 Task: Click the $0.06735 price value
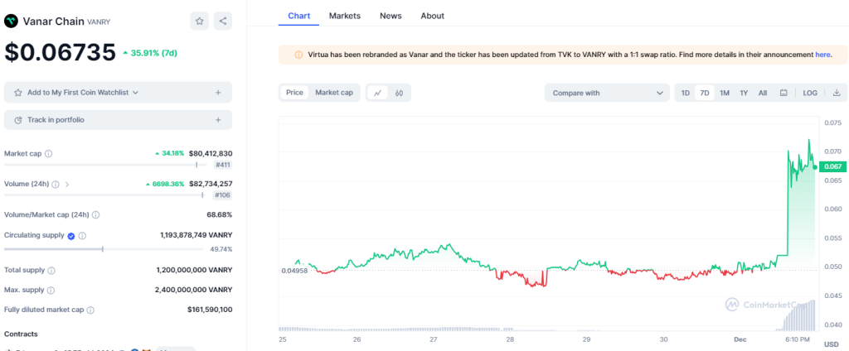(x=60, y=52)
